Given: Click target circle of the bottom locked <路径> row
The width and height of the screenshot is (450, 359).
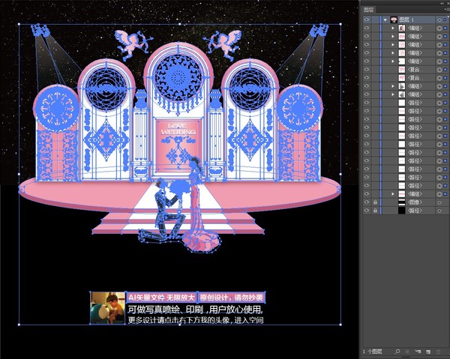Looking at the screenshot, I should [x=439, y=211].
